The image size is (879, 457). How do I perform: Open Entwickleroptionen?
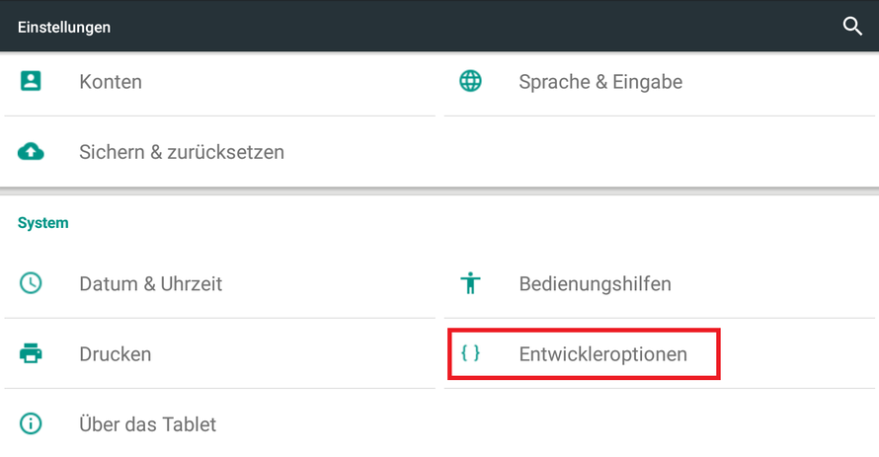(660, 354)
